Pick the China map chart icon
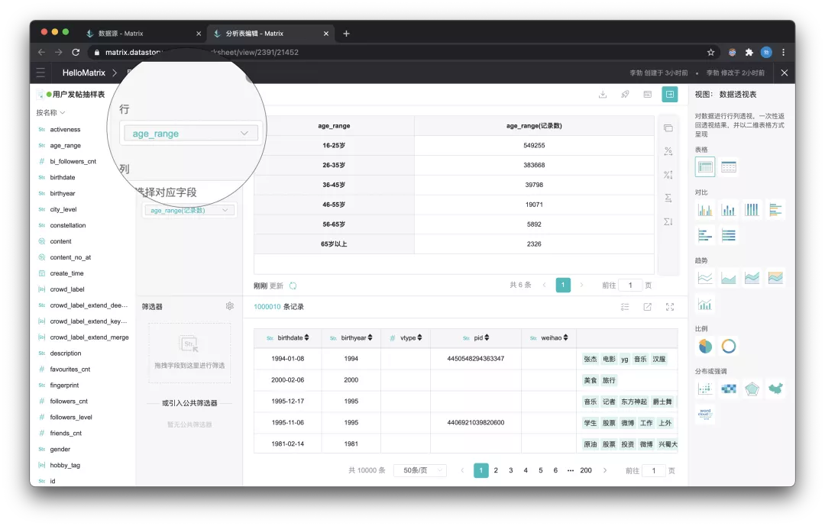The image size is (825, 526). 775,389
